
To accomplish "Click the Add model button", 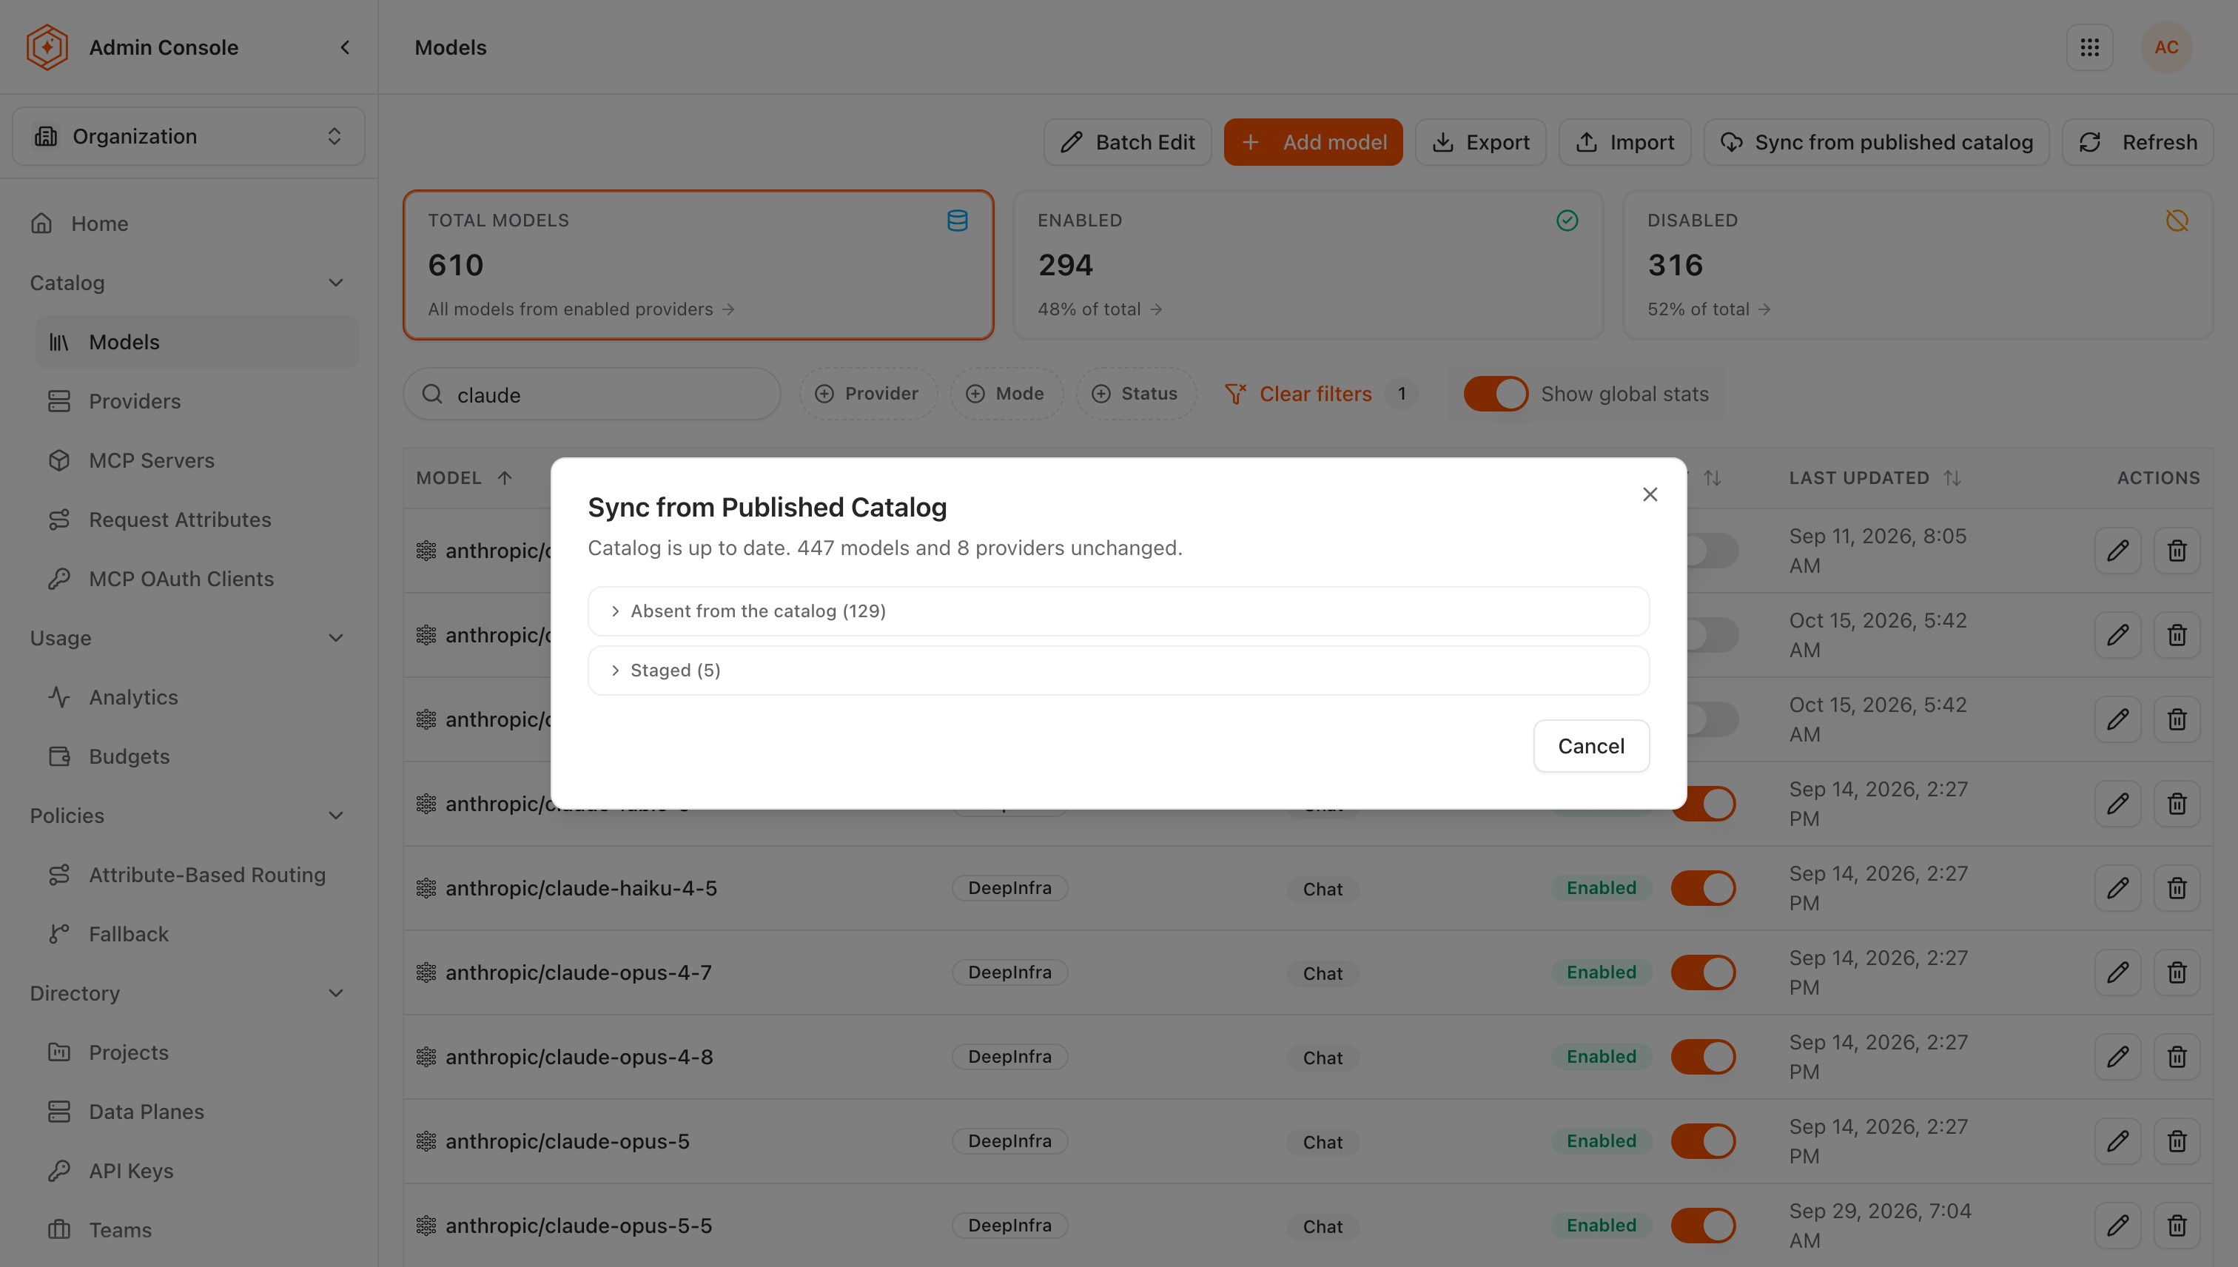I will [x=1313, y=142].
